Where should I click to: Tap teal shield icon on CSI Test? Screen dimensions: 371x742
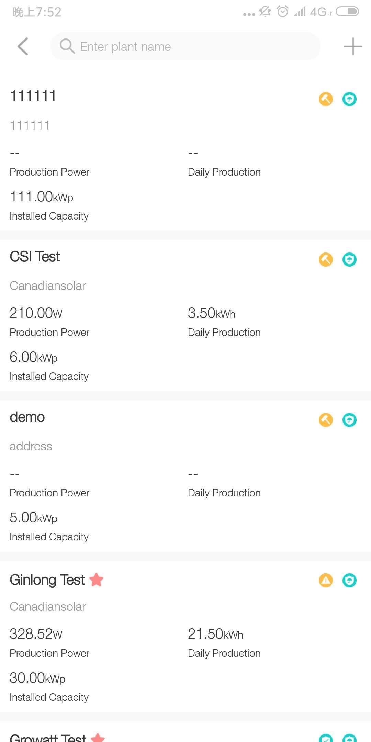[x=349, y=260]
